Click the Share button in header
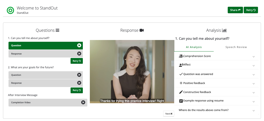 point(235,10)
